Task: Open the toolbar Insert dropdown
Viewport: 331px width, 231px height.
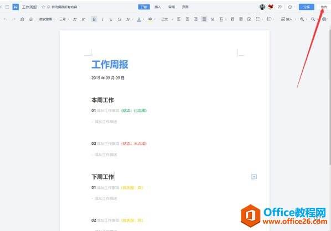Action: pos(288,19)
